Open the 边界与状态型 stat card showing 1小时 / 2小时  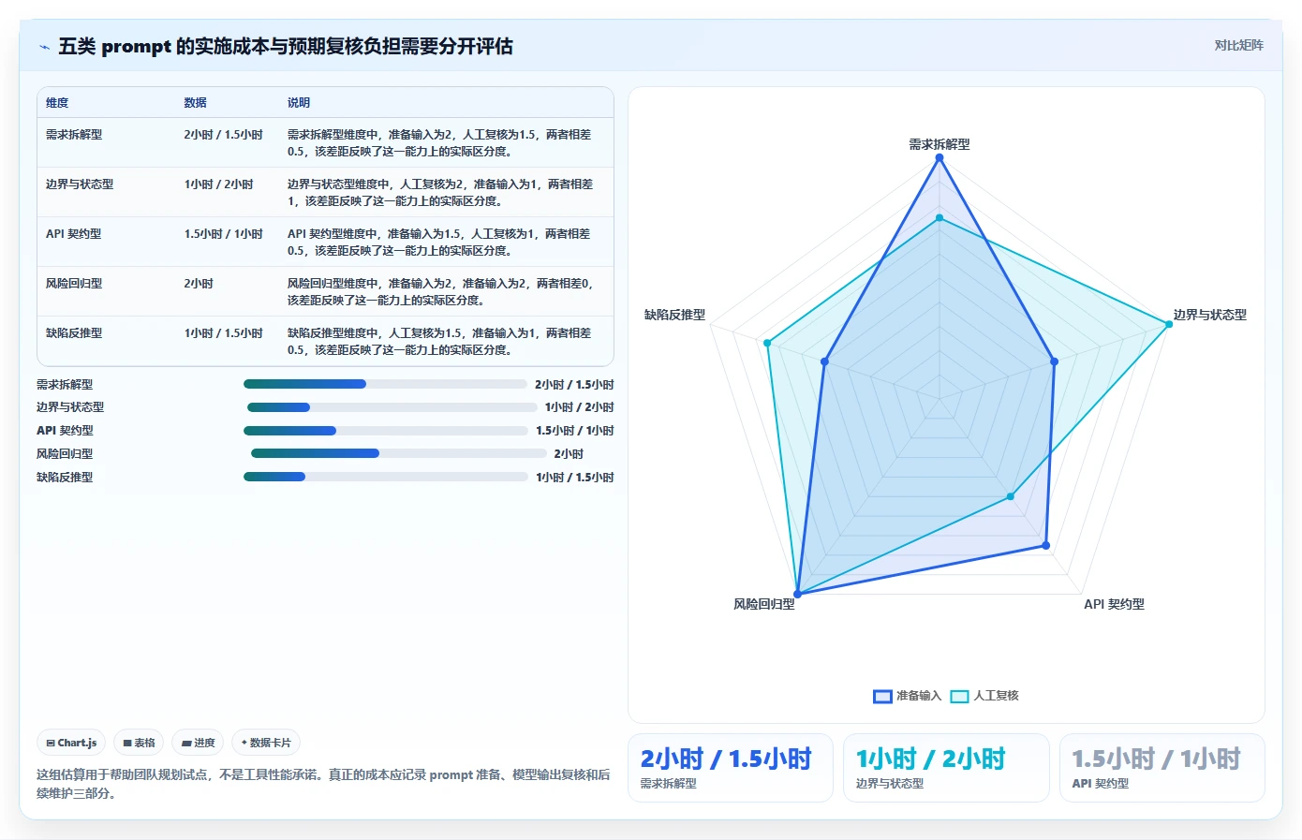point(946,768)
